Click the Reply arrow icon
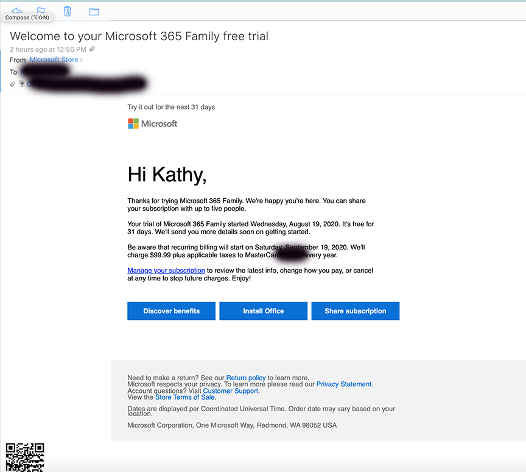 pos(17,10)
